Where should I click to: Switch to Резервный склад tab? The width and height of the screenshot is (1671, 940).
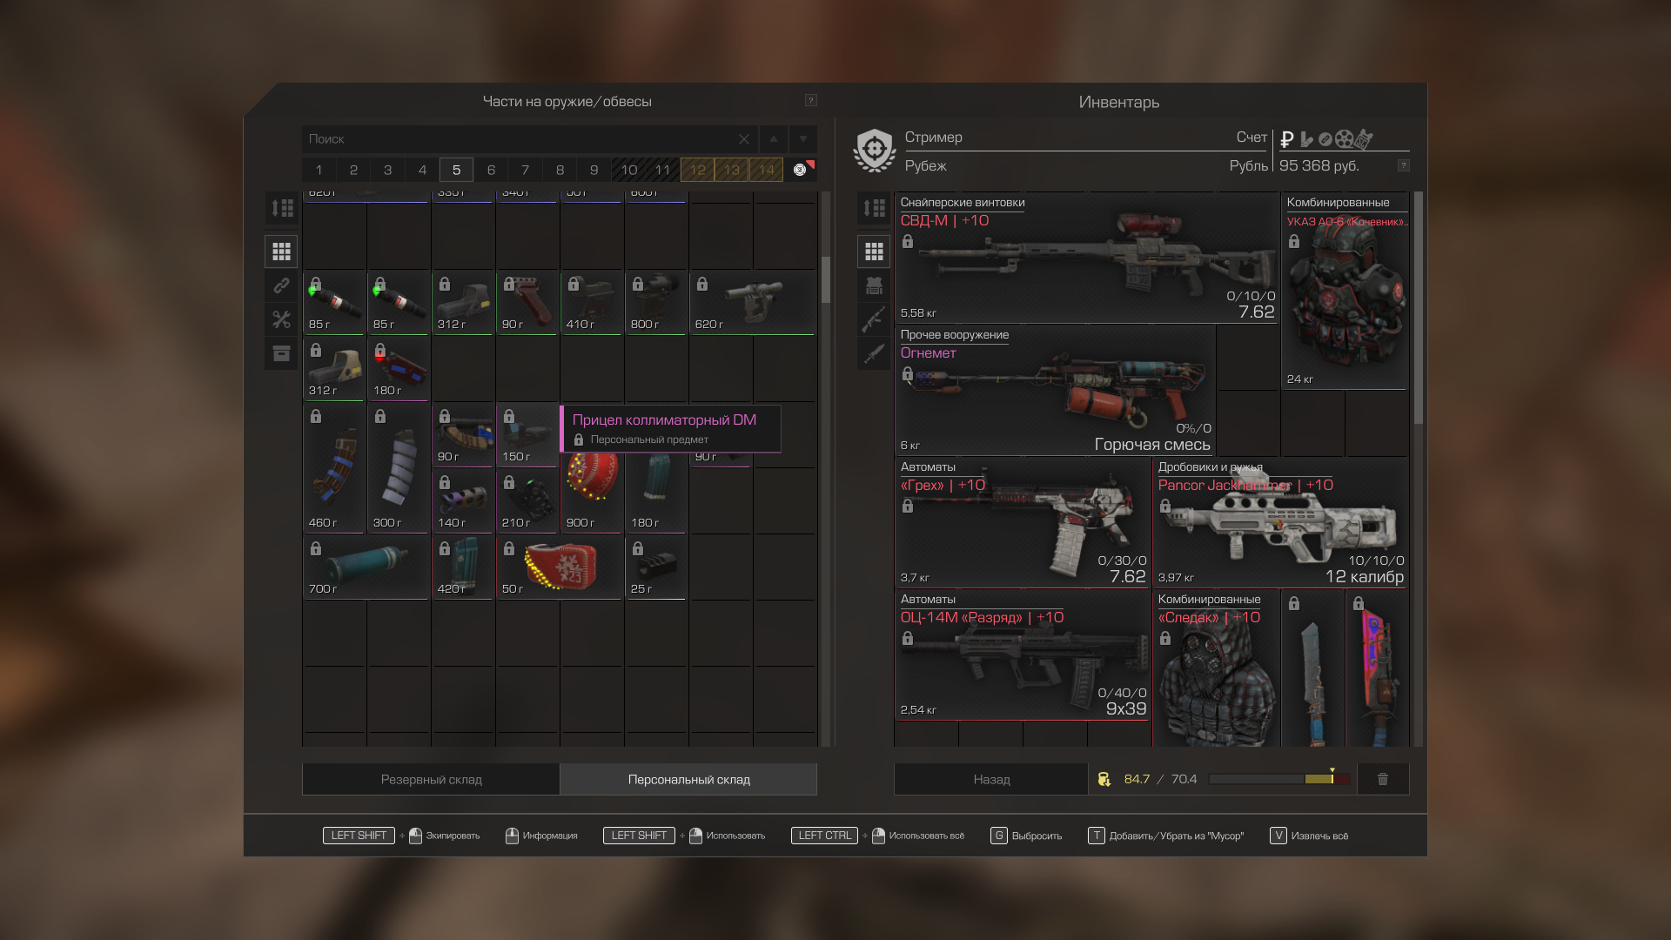[431, 779]
